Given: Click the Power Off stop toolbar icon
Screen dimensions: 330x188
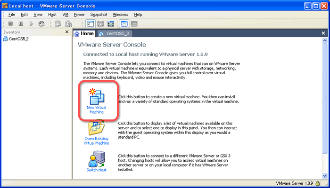Looking at the screenshot, I should [x=10, y=23].
